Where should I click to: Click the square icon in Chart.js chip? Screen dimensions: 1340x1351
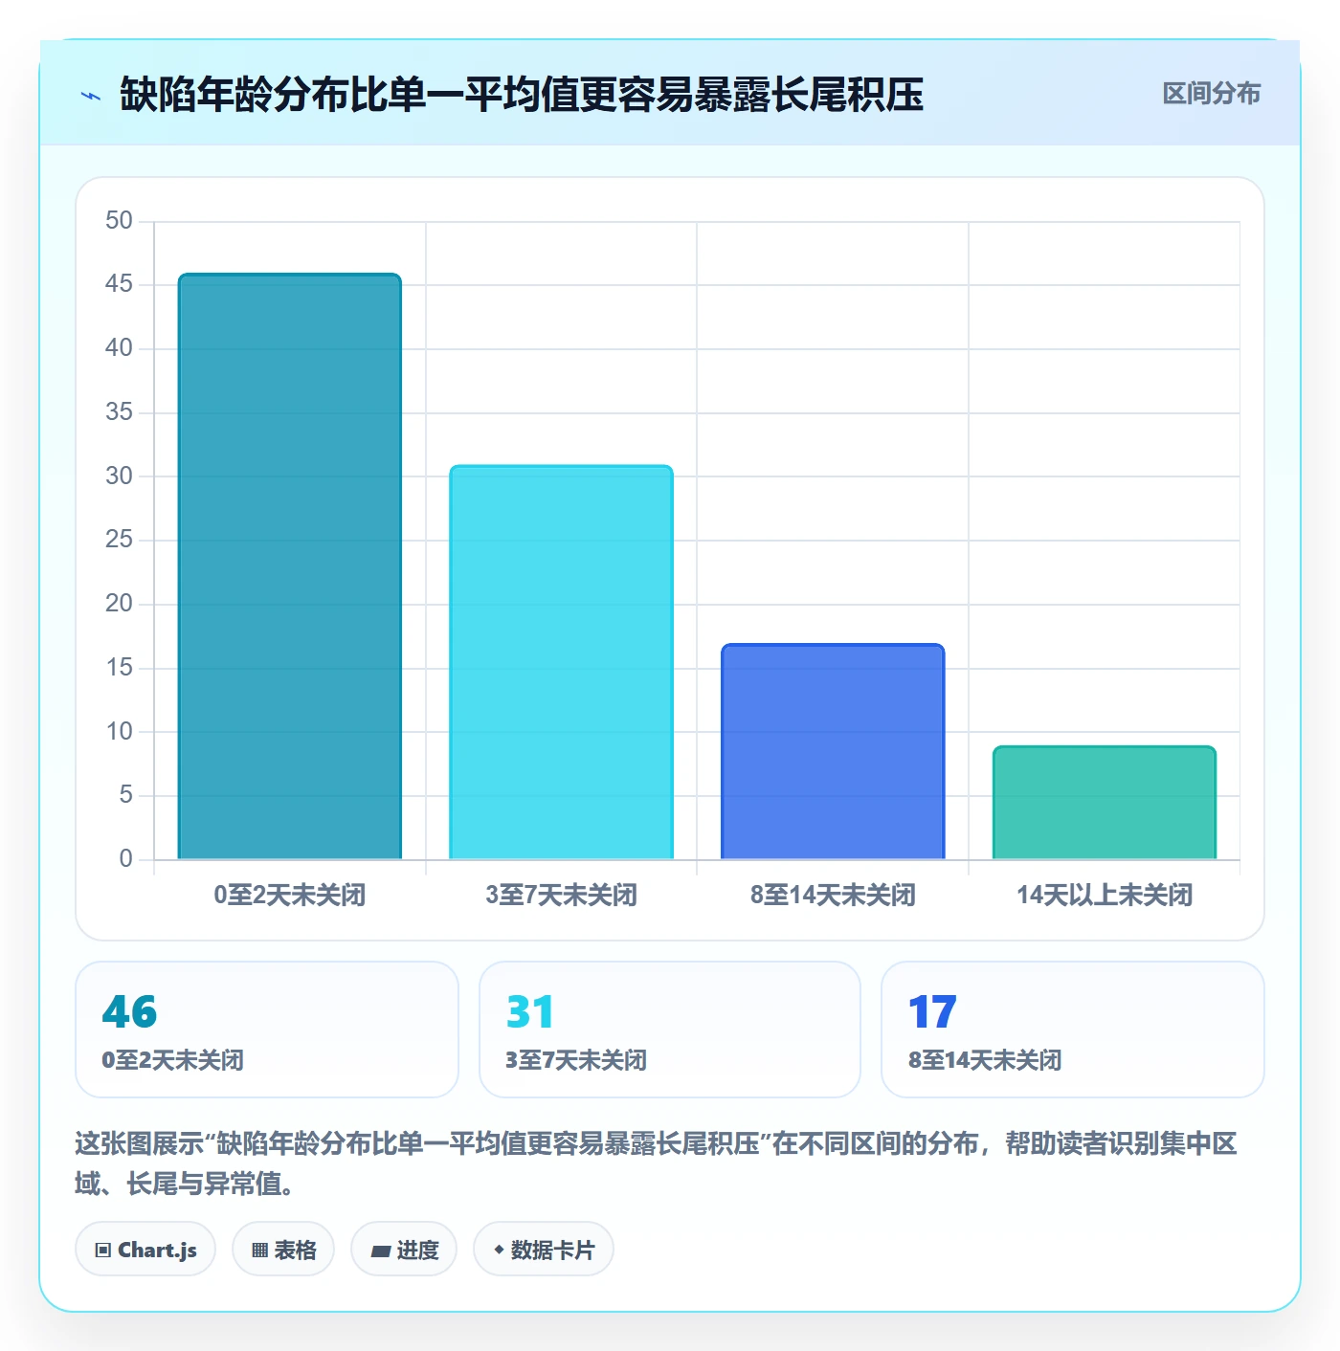pyautogui.click(x=103, y=1251)
